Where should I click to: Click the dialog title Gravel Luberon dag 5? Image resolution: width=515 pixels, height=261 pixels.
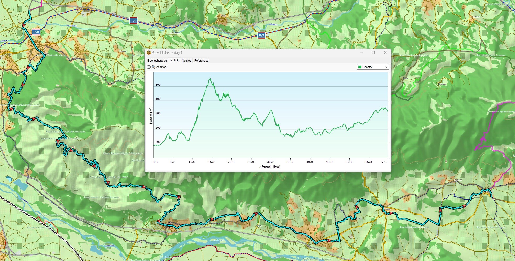coord(167,53)
